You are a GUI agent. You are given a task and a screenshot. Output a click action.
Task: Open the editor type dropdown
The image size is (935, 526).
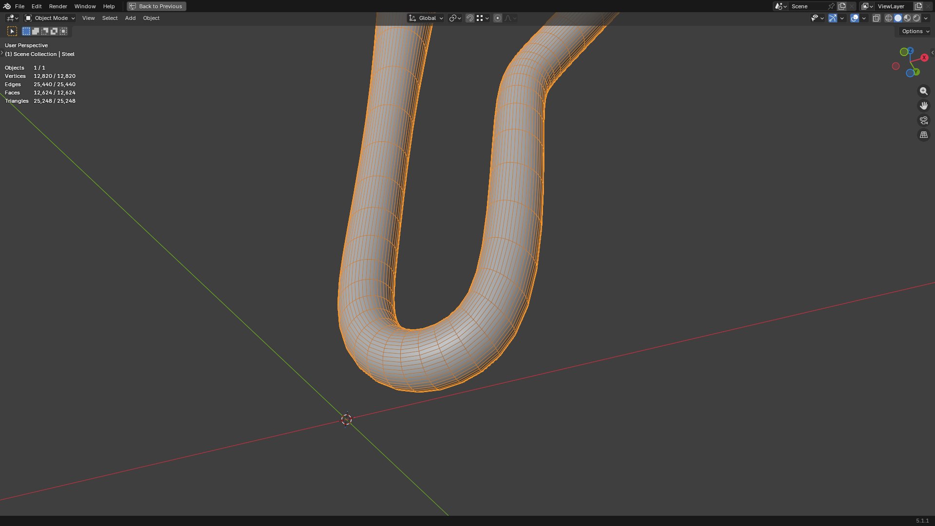[12, 18]
